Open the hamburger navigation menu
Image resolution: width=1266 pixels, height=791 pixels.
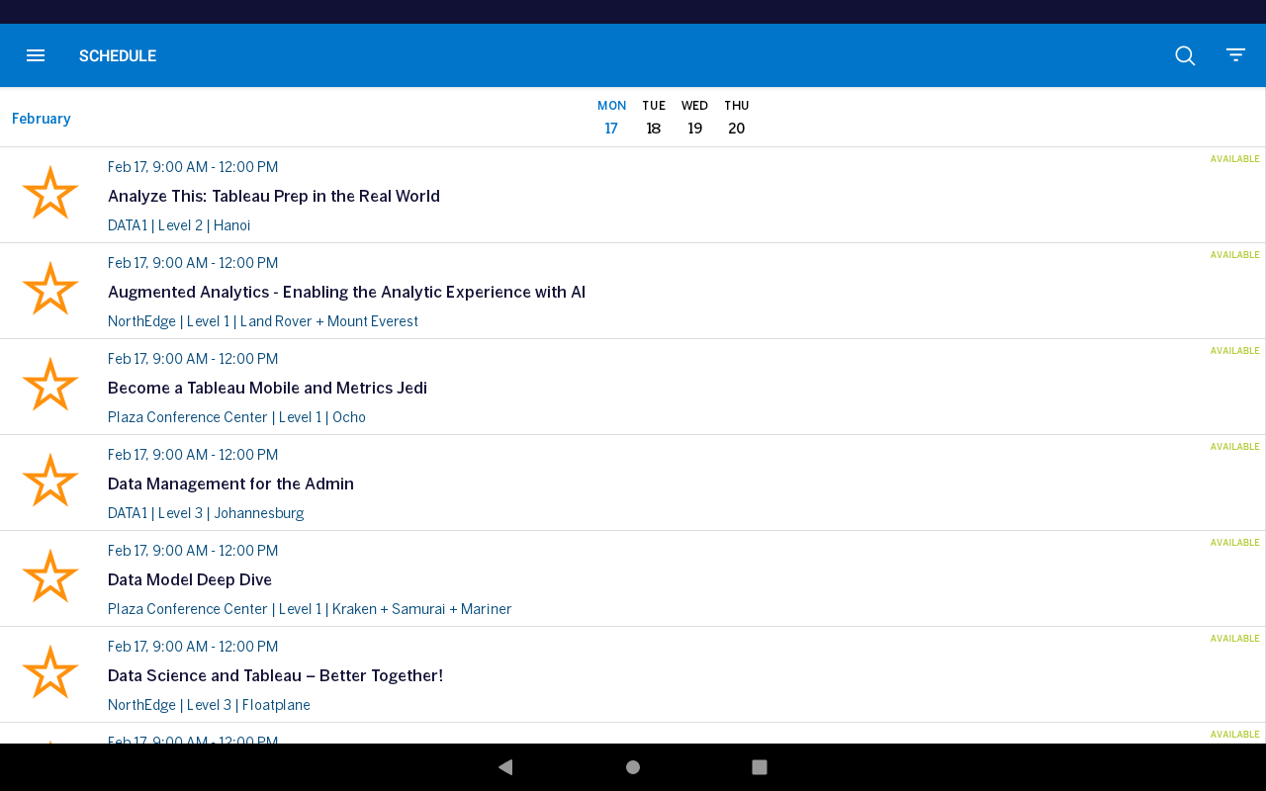pyautogui.click(x=36, y=55)
